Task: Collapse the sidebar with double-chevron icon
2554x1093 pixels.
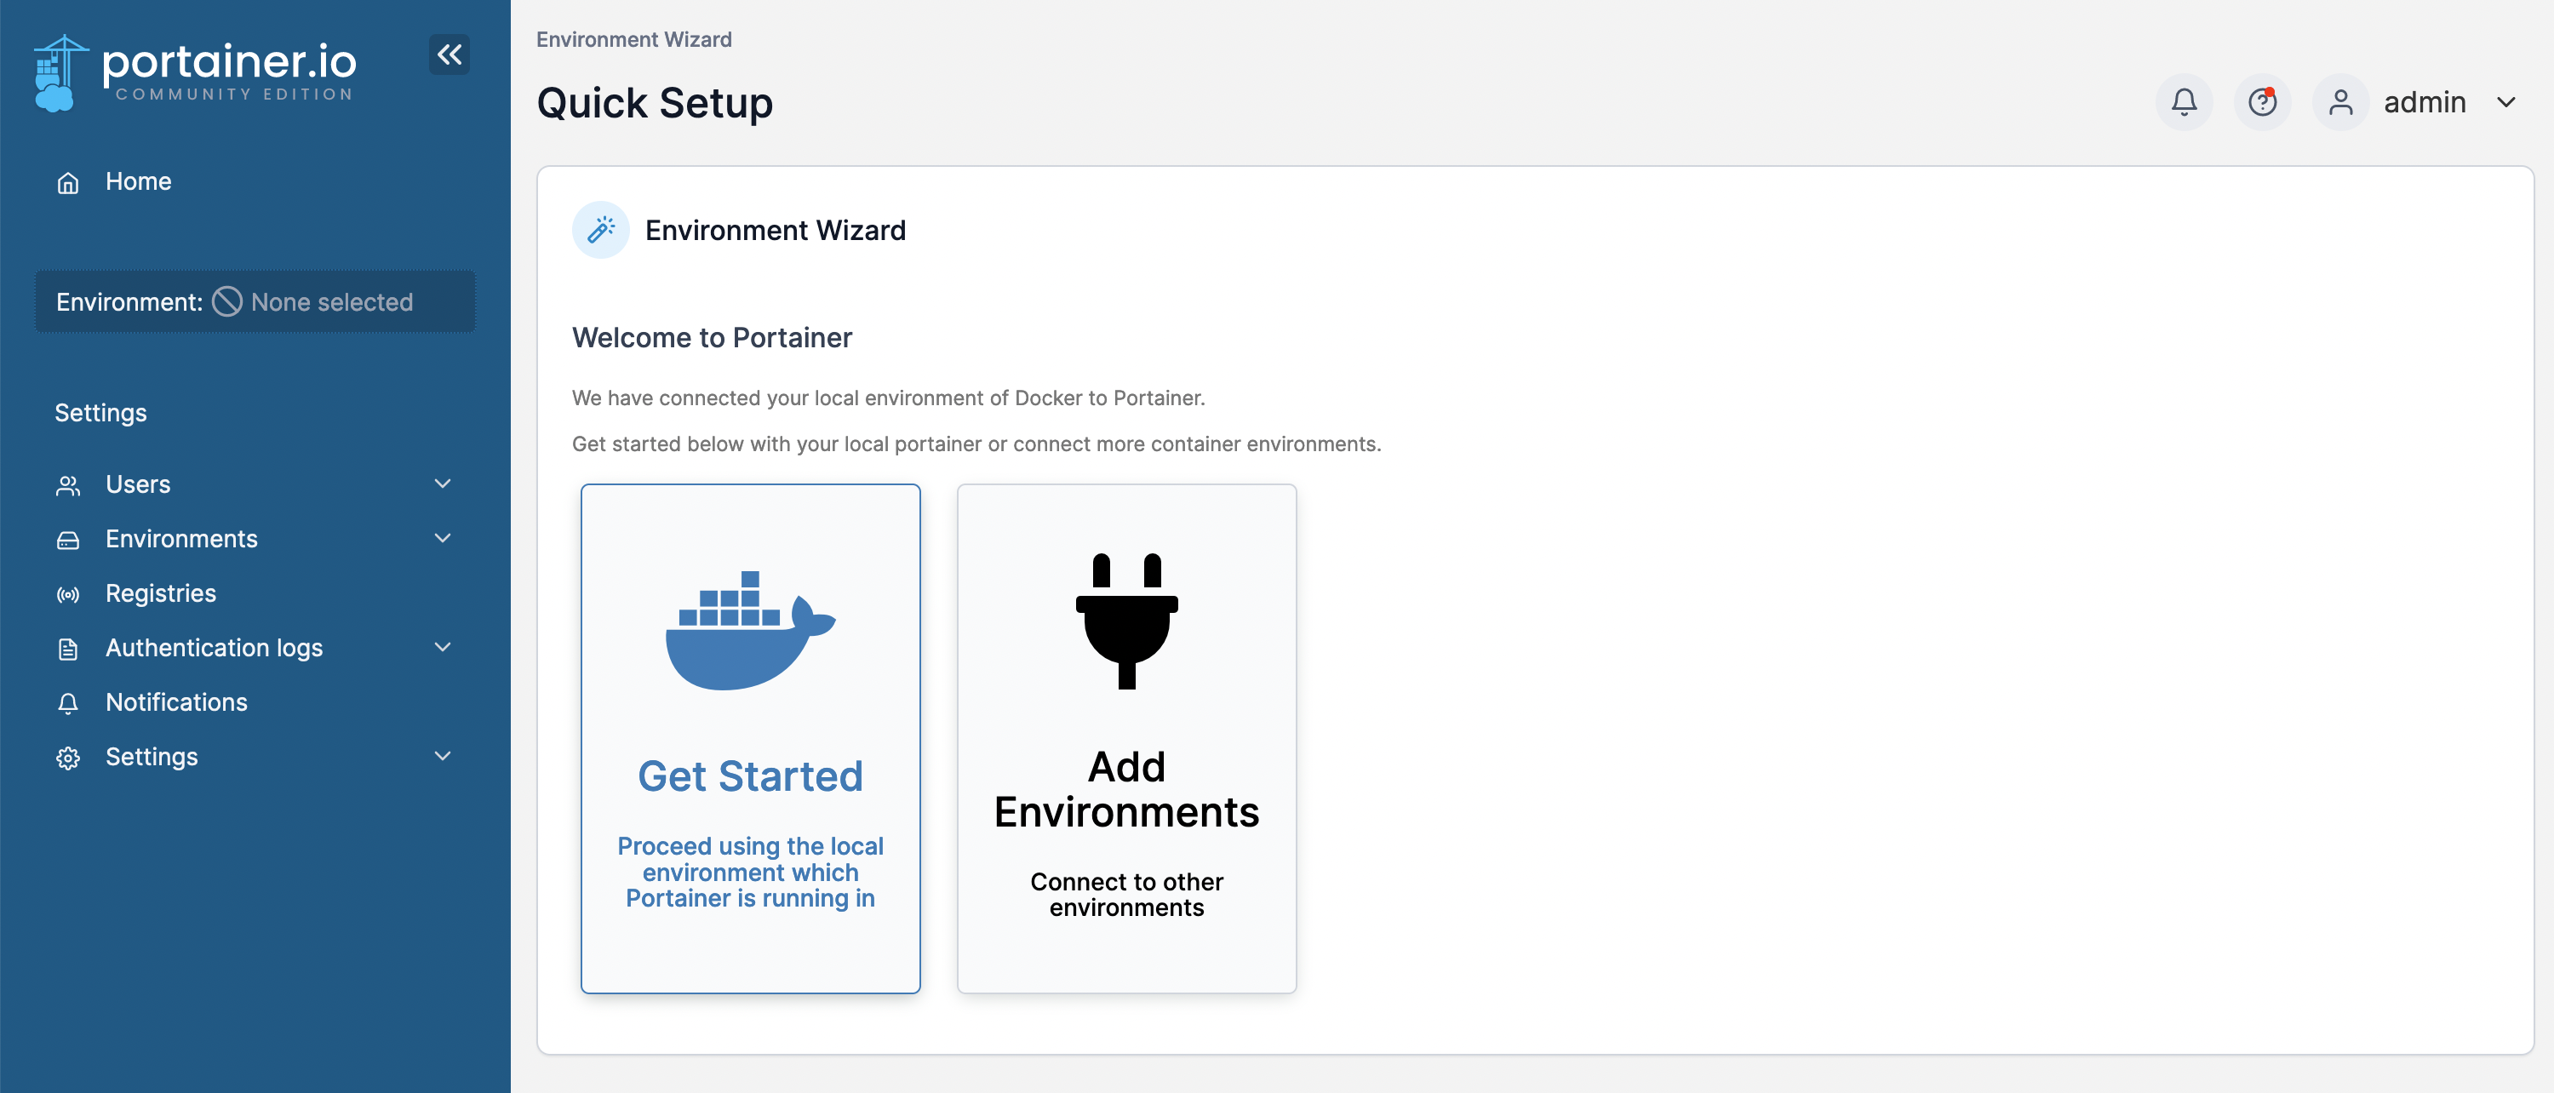Action: pyautogui.click(x=450, y=54)
